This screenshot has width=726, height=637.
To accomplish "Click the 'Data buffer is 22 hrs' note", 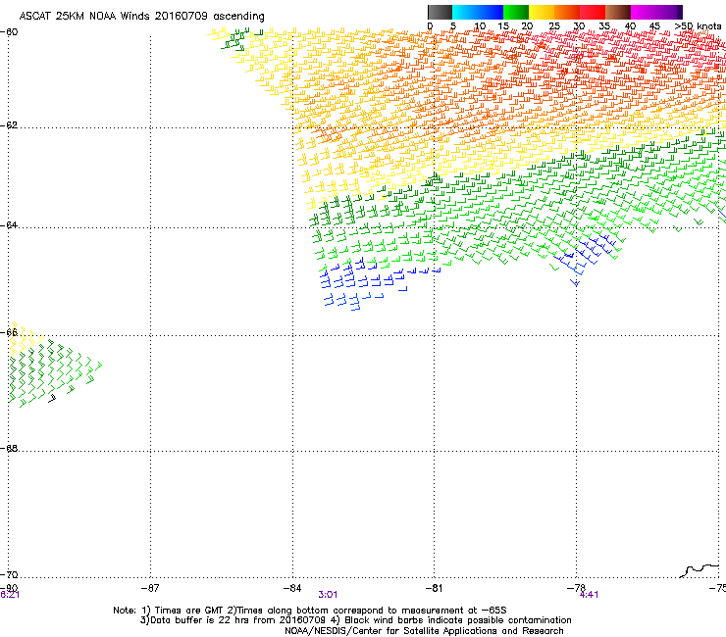I will pyautogui.click(x=355, y=620).
